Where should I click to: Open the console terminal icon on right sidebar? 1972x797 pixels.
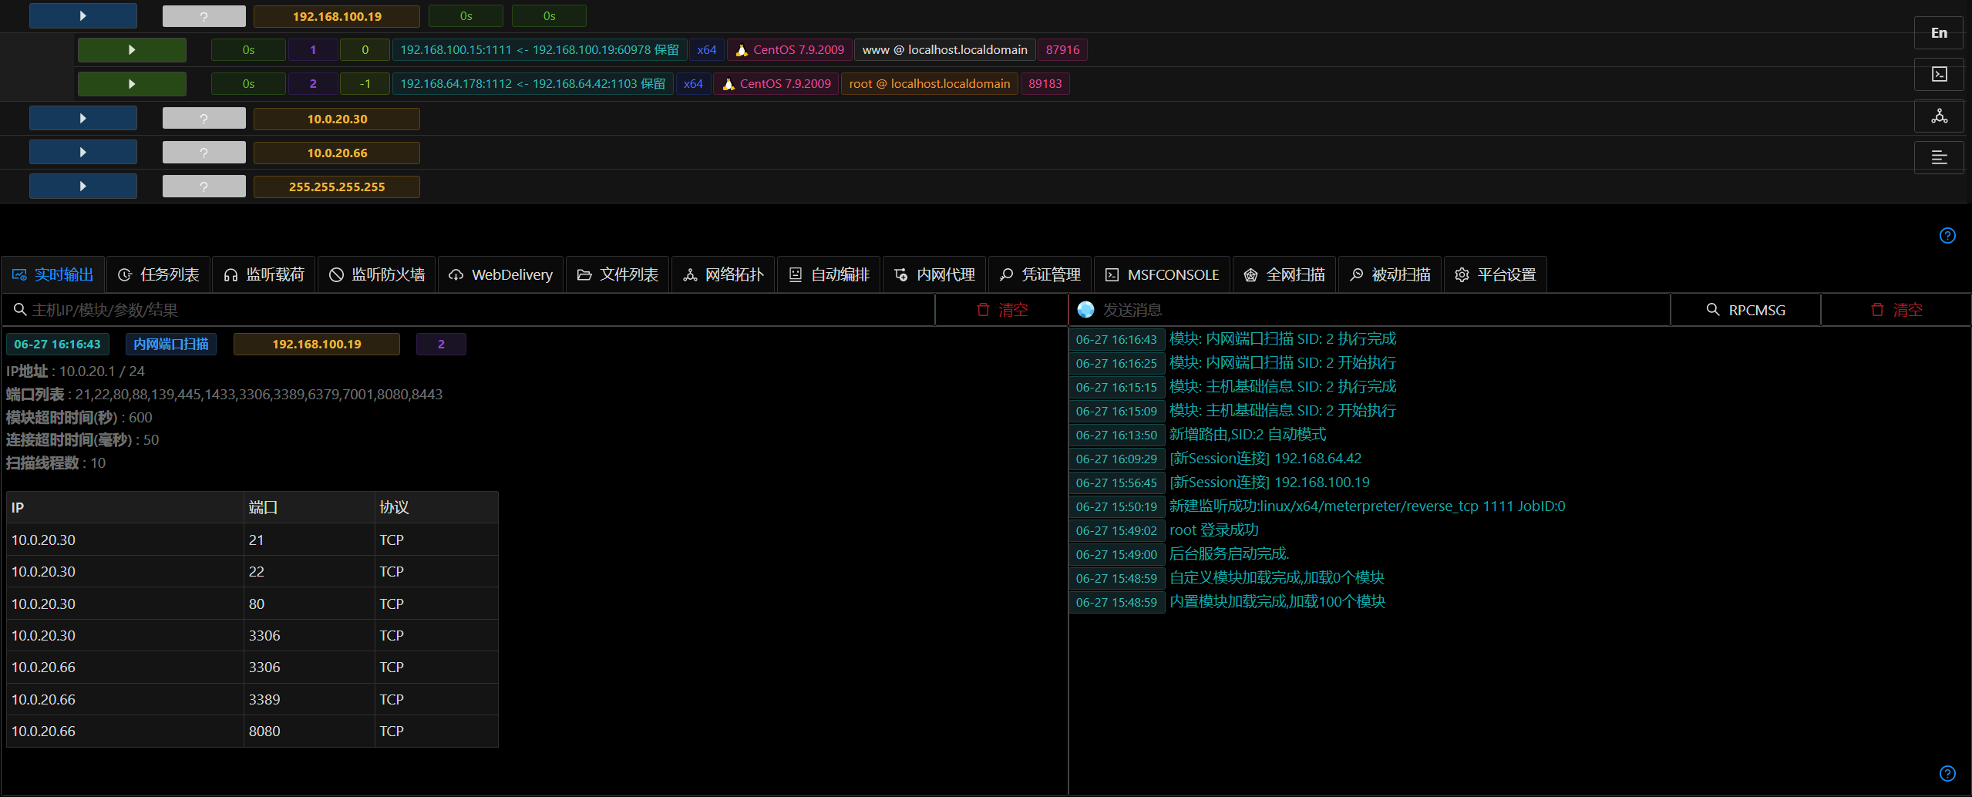click(1938, 75)
